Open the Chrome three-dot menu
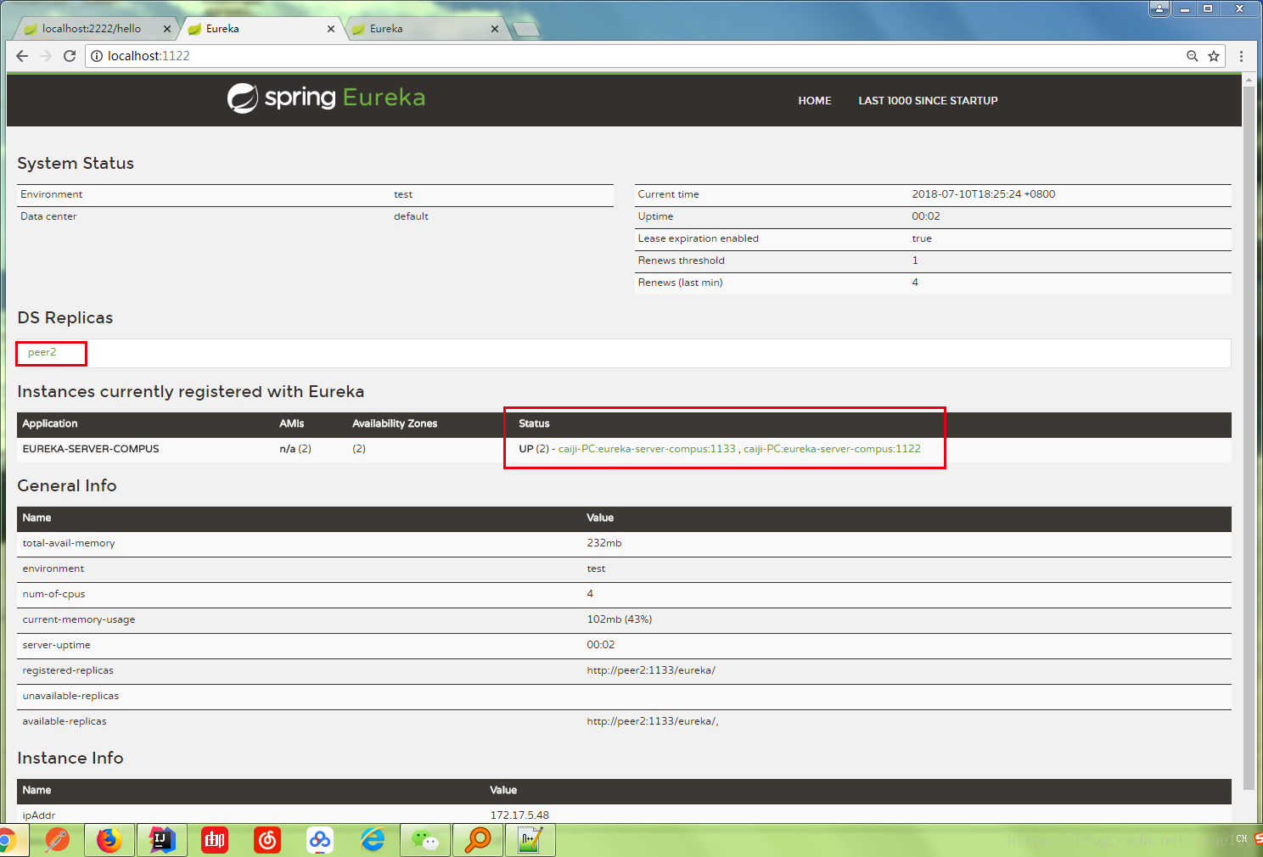 tap(1241, 56)
